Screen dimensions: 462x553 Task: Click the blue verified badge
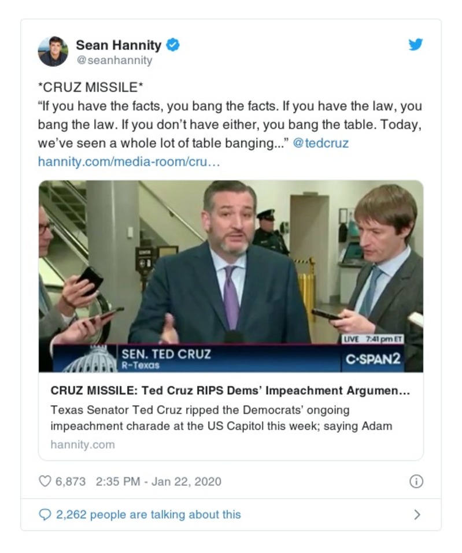(173, 44)
